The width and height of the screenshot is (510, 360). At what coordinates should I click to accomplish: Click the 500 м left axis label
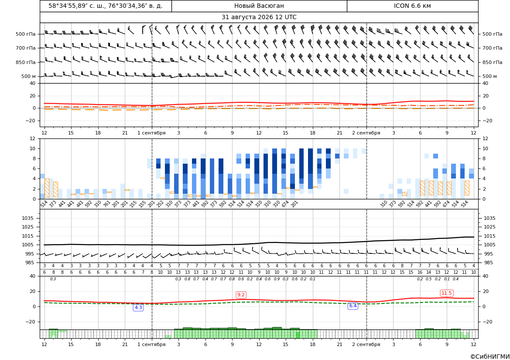tap(29, 77)
